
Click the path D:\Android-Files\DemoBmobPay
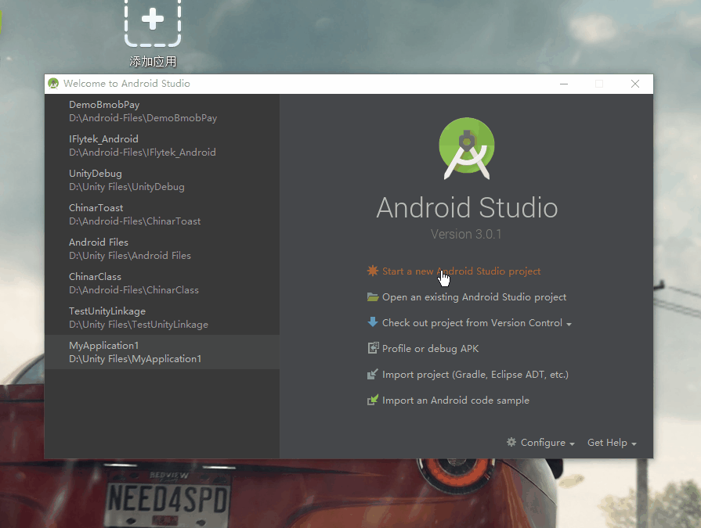143,118
